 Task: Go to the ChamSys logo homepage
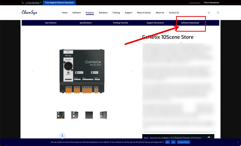(29, 12)
